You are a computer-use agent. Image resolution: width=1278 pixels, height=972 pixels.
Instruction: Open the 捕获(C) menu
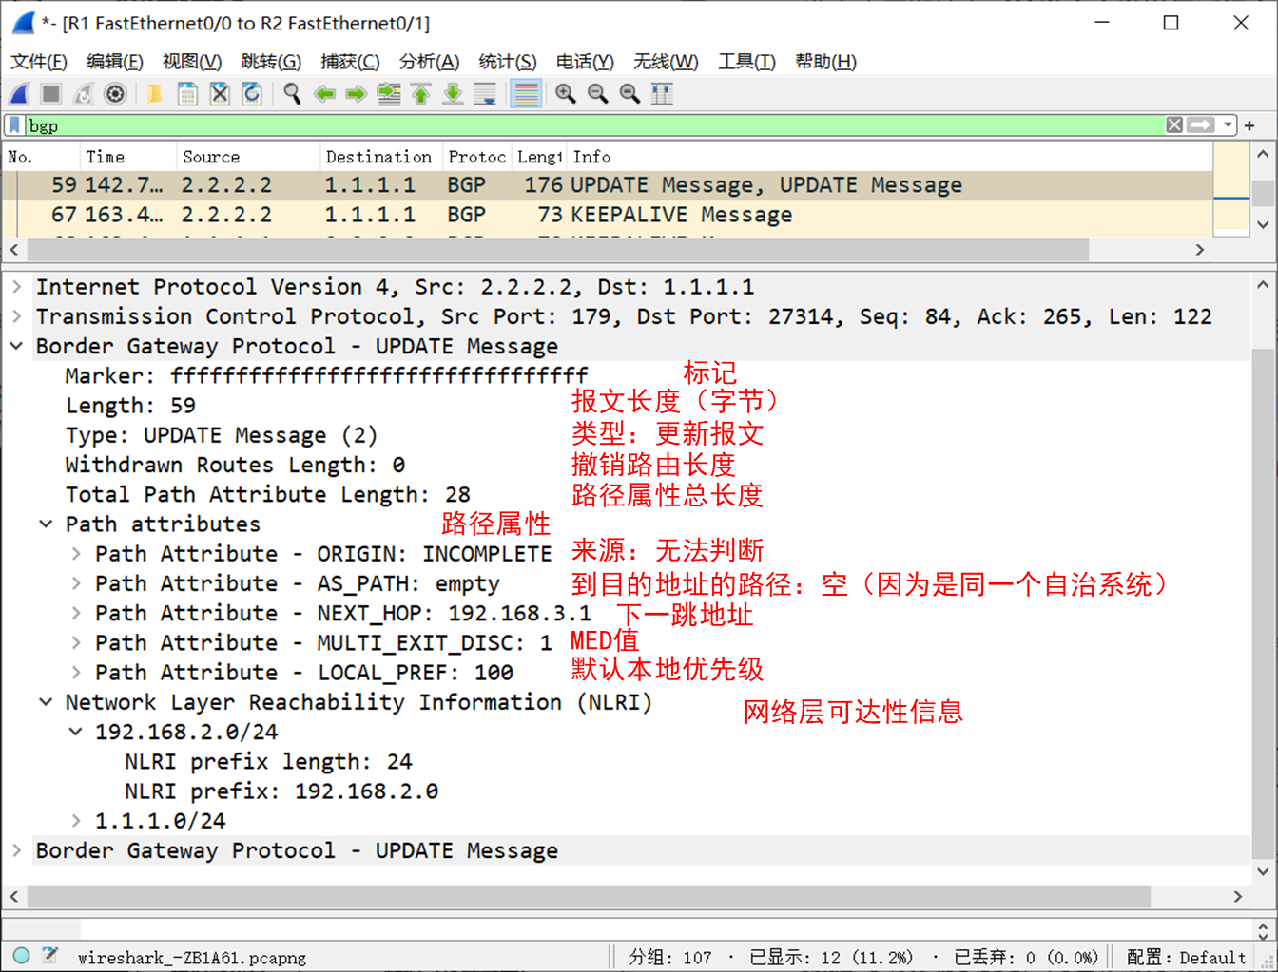click(x=350, y=62)
